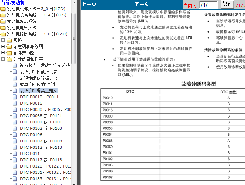Image resolution: width=245 pixels, height=185 pixels.
Task: Click the document icon beside DTC P0101 或 P1101
Action: coord(15,122)
